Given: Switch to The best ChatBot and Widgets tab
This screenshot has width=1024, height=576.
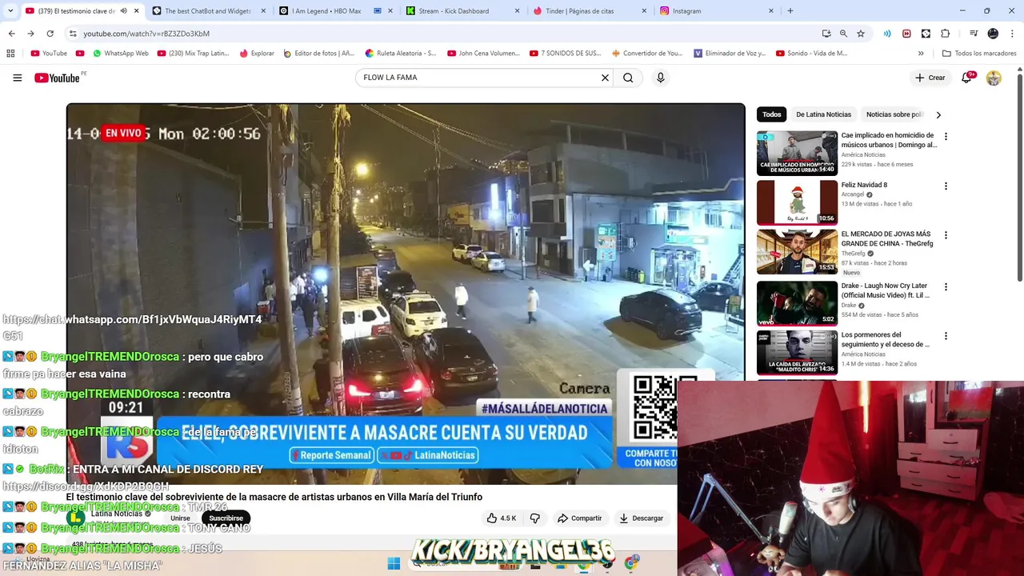Looking at the screenshot, I should point(208,11).
